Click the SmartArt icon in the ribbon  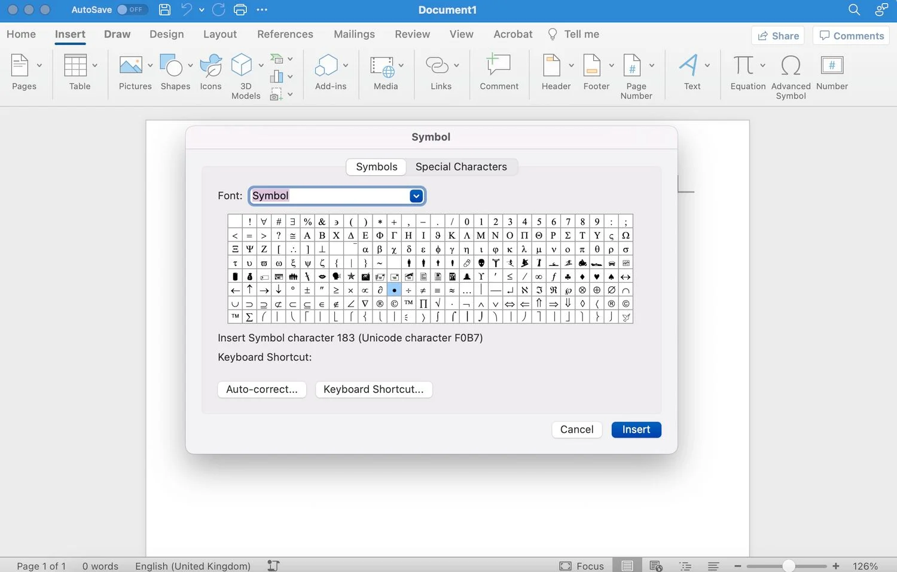click(276, 59)
